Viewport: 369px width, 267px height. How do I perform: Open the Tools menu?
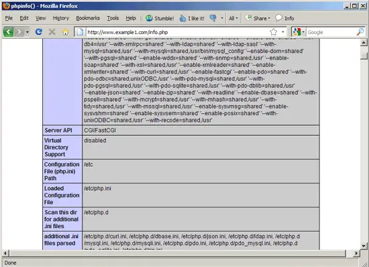click(x=113, y=18)
